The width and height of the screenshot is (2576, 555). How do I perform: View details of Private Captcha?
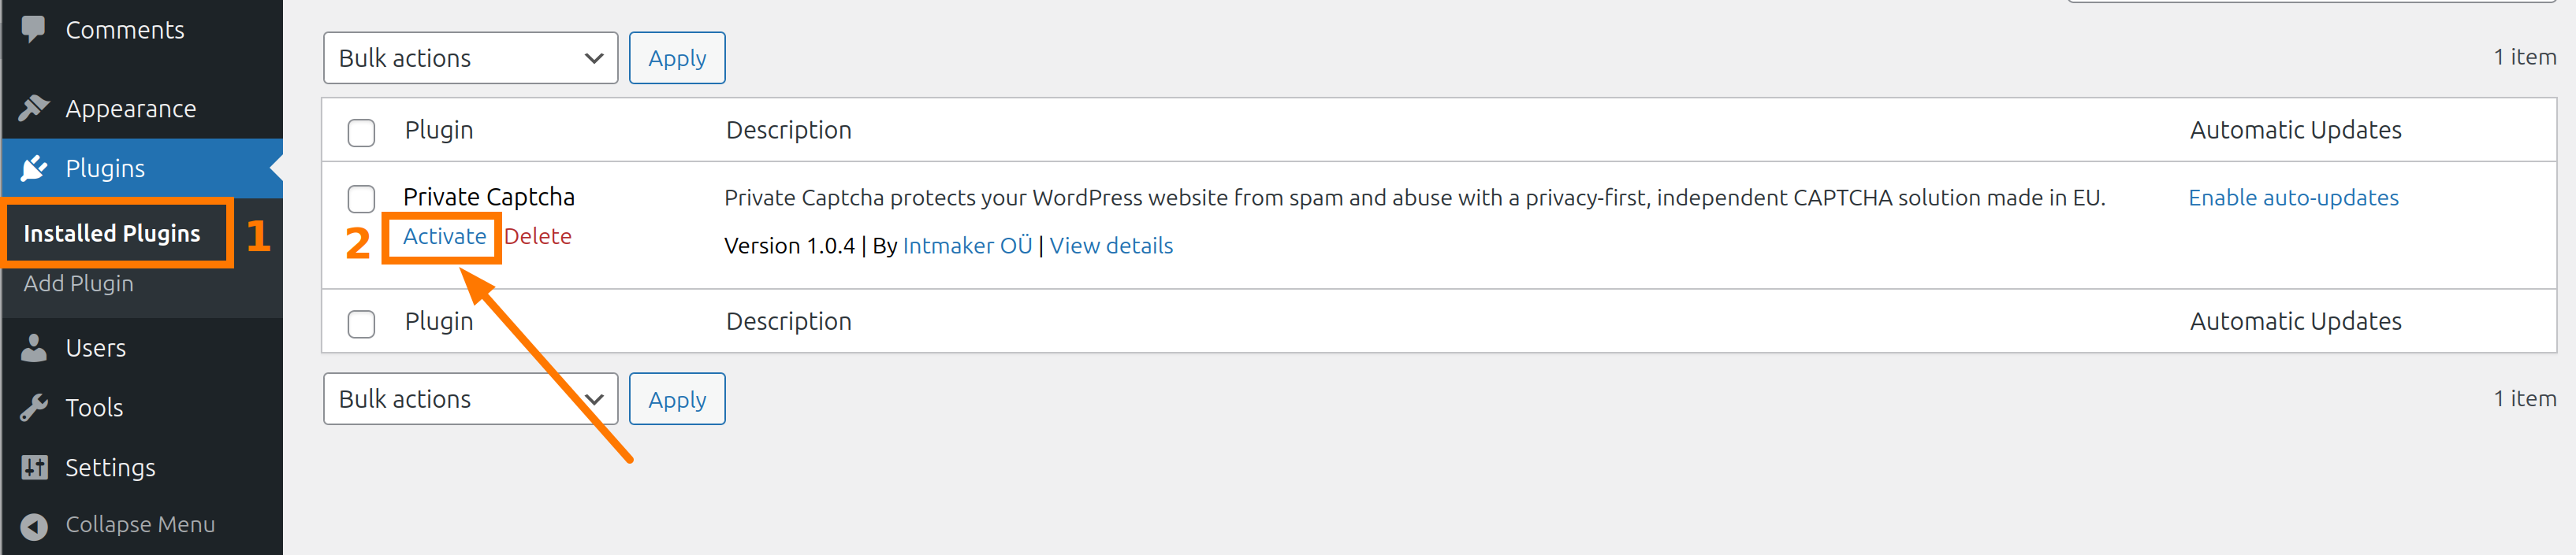[x=1111, y=246]
